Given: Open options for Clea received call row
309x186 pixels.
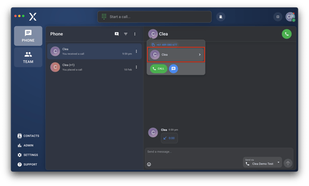Looking at the screenshot, I should tap(136, 51).
